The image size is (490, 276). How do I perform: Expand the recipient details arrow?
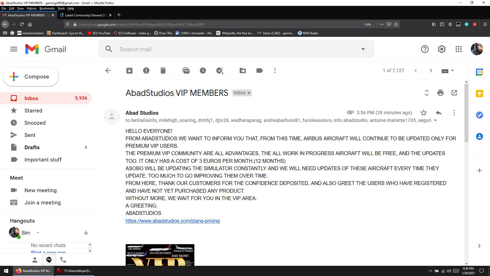435,120
